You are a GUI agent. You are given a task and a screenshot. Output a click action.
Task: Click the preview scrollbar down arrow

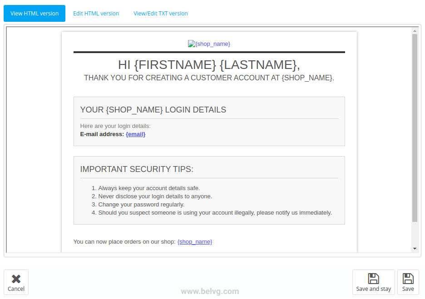(415, 248)
